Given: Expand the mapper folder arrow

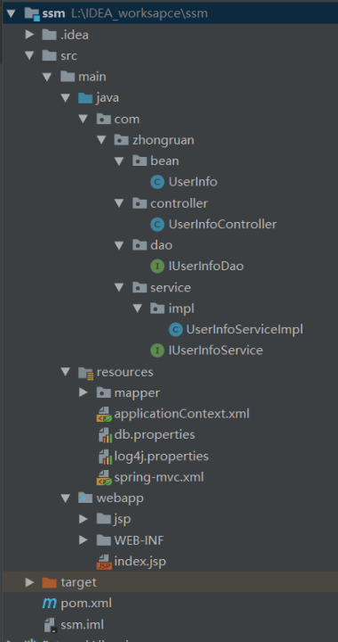Looking at the screenshot, I should point(84,392).
